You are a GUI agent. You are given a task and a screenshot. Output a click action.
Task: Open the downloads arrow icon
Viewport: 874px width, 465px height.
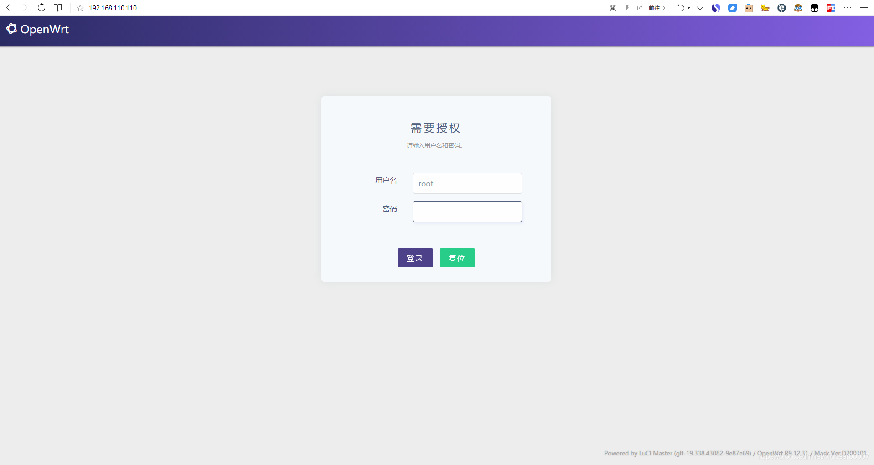pos(700,8)
